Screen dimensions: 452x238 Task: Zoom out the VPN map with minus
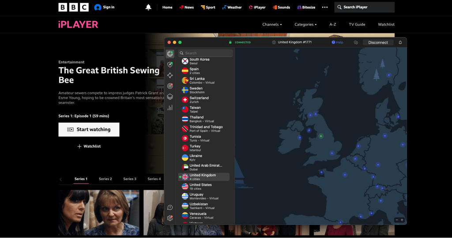coord(397,220)
